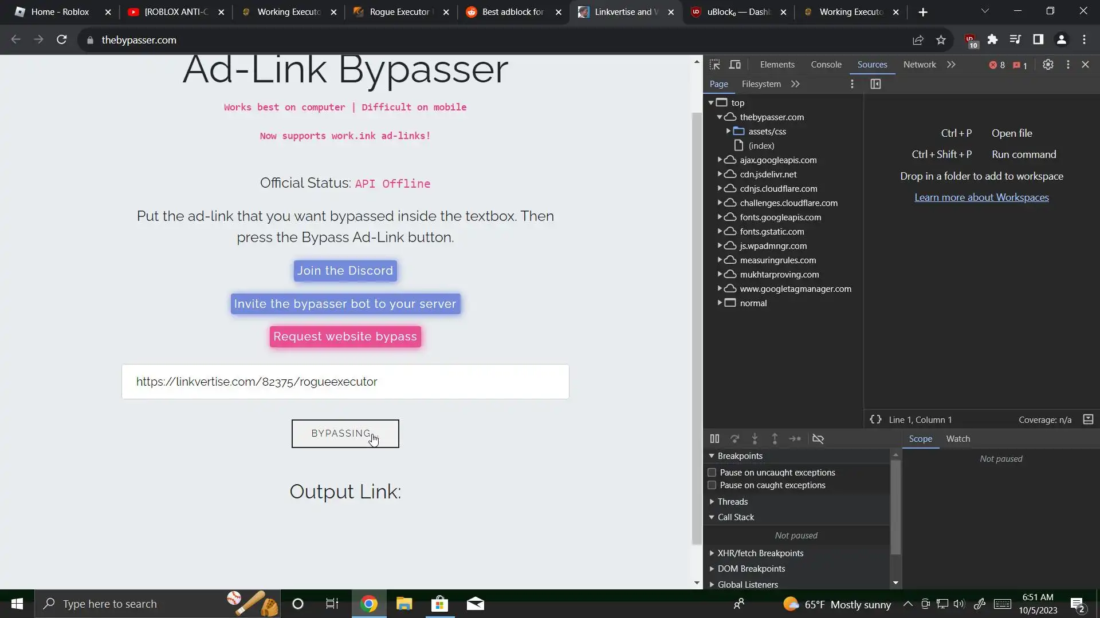1100x618 pixels.
Task: Switch to the Network tab
Action: (919, 65)
